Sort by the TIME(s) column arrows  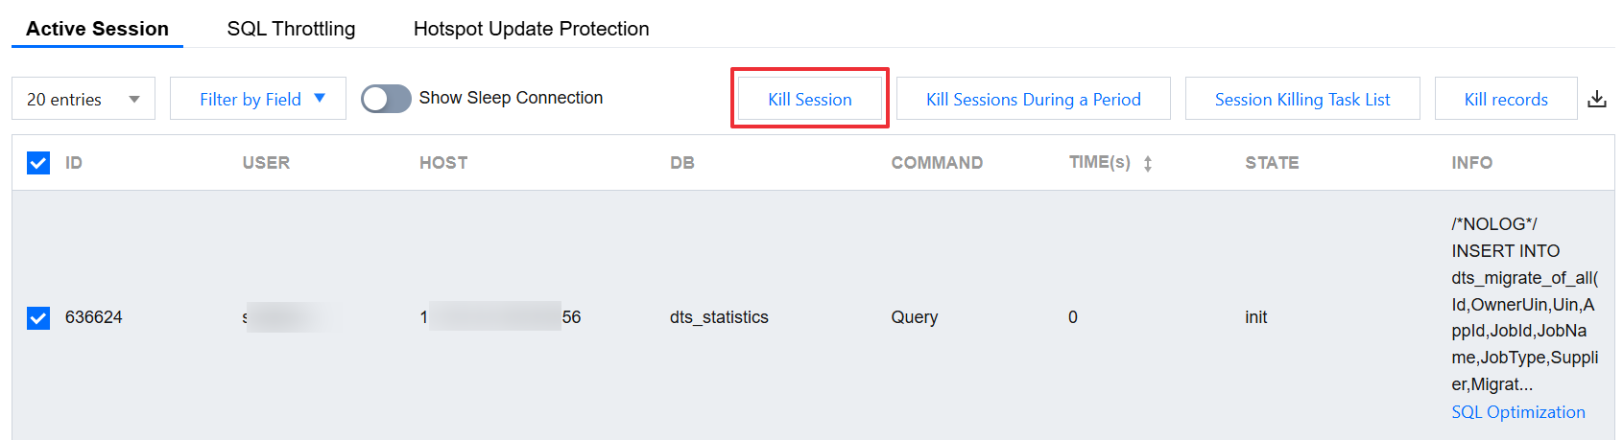1148,164
